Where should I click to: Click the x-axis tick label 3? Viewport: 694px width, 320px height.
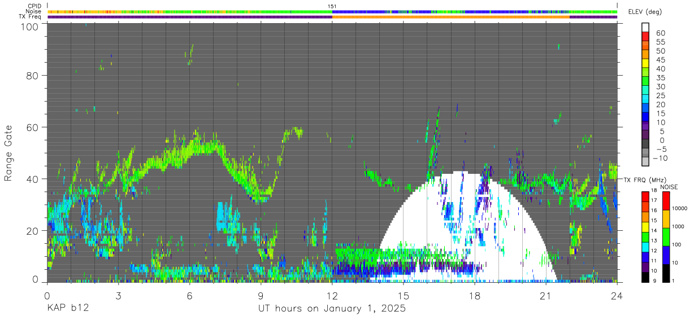point(118,295)
